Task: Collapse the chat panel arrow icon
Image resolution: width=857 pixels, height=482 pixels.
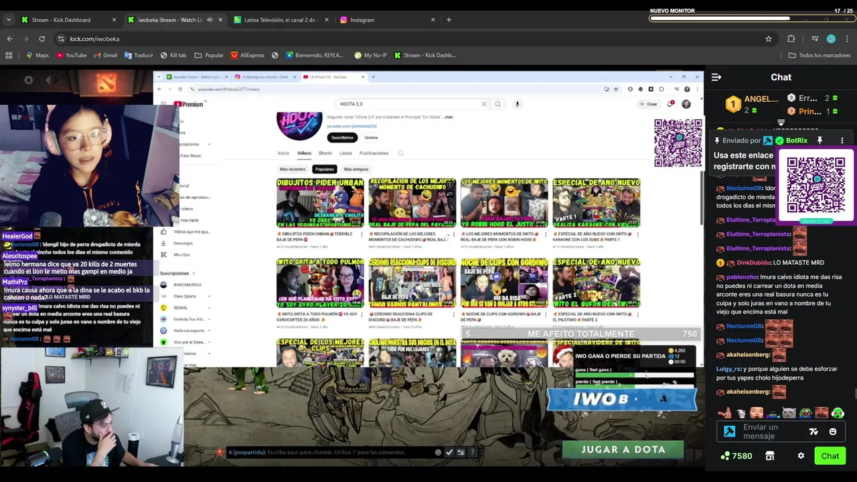Action: pyautogui.click(x=716, y=78)
